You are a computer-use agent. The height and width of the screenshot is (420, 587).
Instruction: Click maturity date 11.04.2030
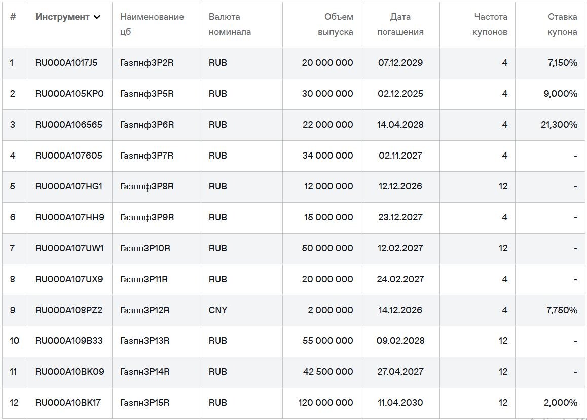click(x=400, y=403)
